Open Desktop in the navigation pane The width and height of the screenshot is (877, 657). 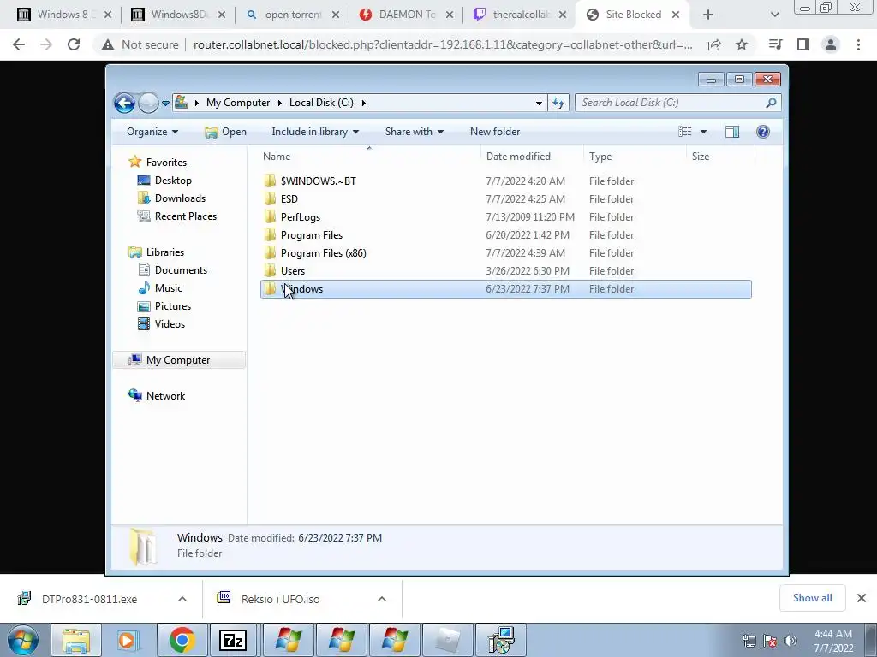point(173,181)
